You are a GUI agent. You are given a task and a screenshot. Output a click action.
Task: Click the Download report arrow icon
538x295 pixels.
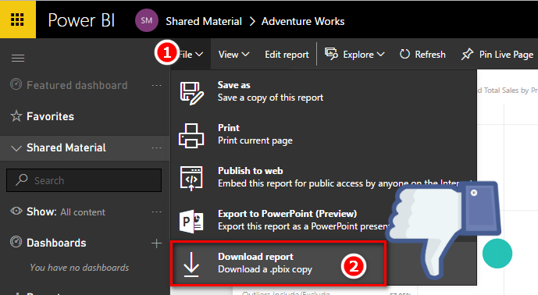coord(191,265)
